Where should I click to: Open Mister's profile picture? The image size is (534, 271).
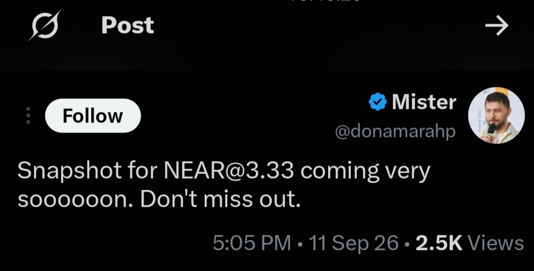[x=496, y=115]
